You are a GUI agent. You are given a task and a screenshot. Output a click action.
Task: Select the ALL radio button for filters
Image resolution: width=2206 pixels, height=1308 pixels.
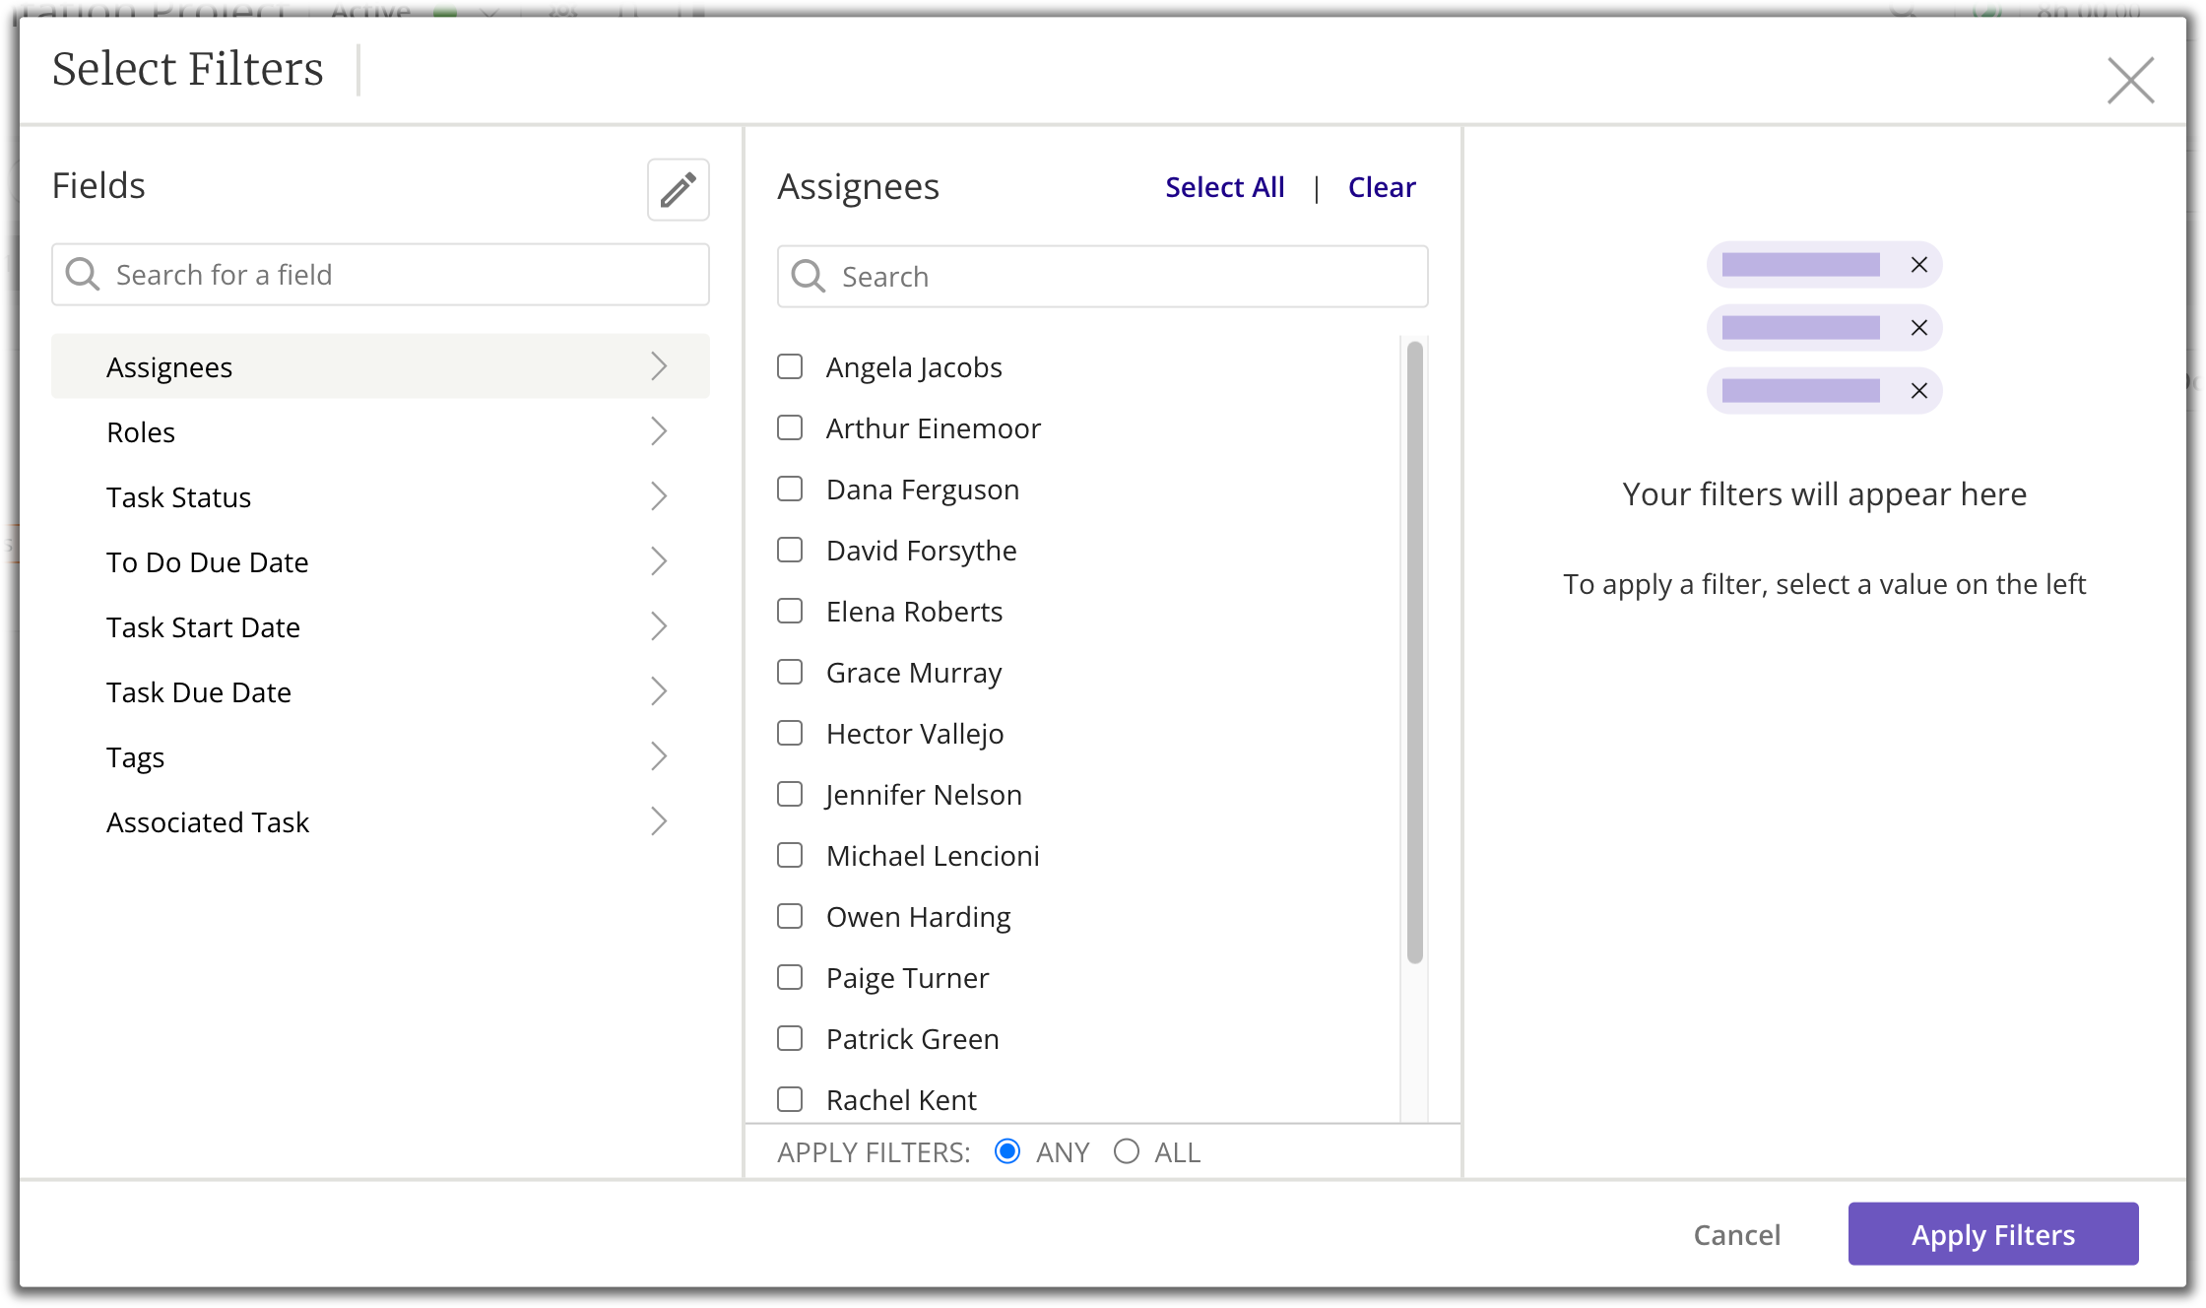(x=1126, y=1152)
